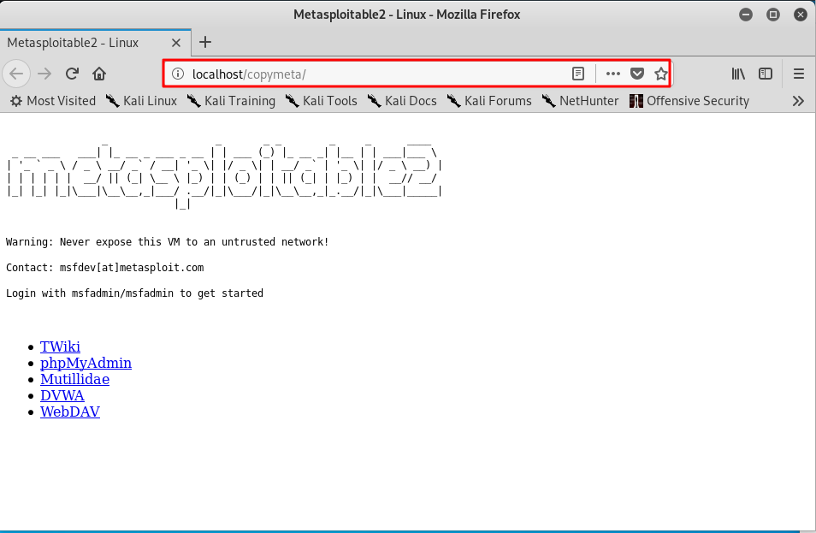This screenshot has width=816, height=533.
Task: Show site information for localhost
Action: (x=178, y=74)
